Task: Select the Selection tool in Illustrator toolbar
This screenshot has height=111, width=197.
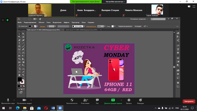Action: (19, 34)
